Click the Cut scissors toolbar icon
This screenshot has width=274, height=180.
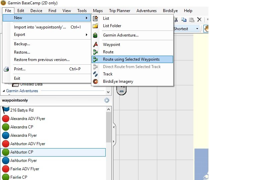pos(176,20)
